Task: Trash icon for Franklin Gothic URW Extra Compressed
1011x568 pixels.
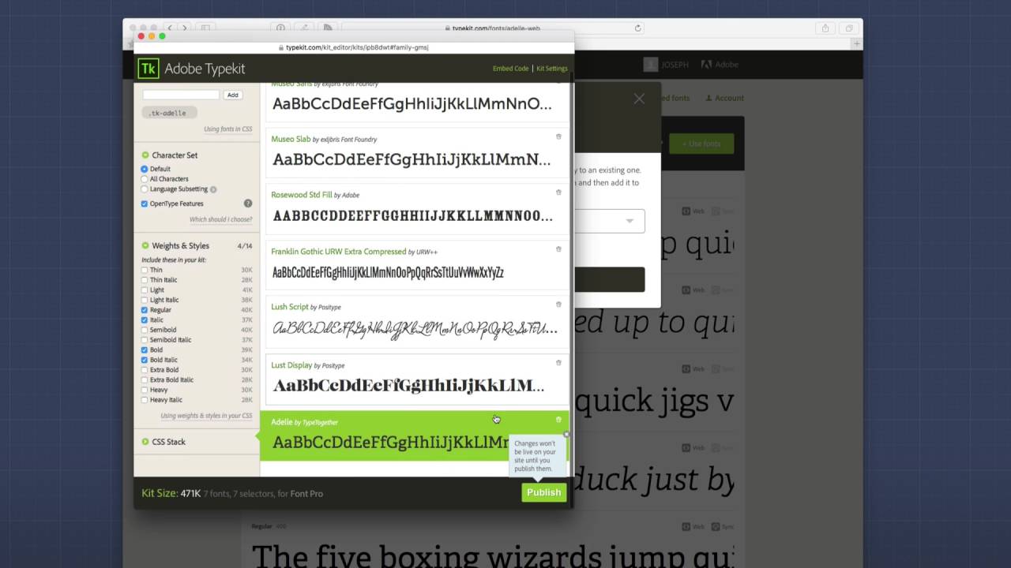Action: click(558, 249)
